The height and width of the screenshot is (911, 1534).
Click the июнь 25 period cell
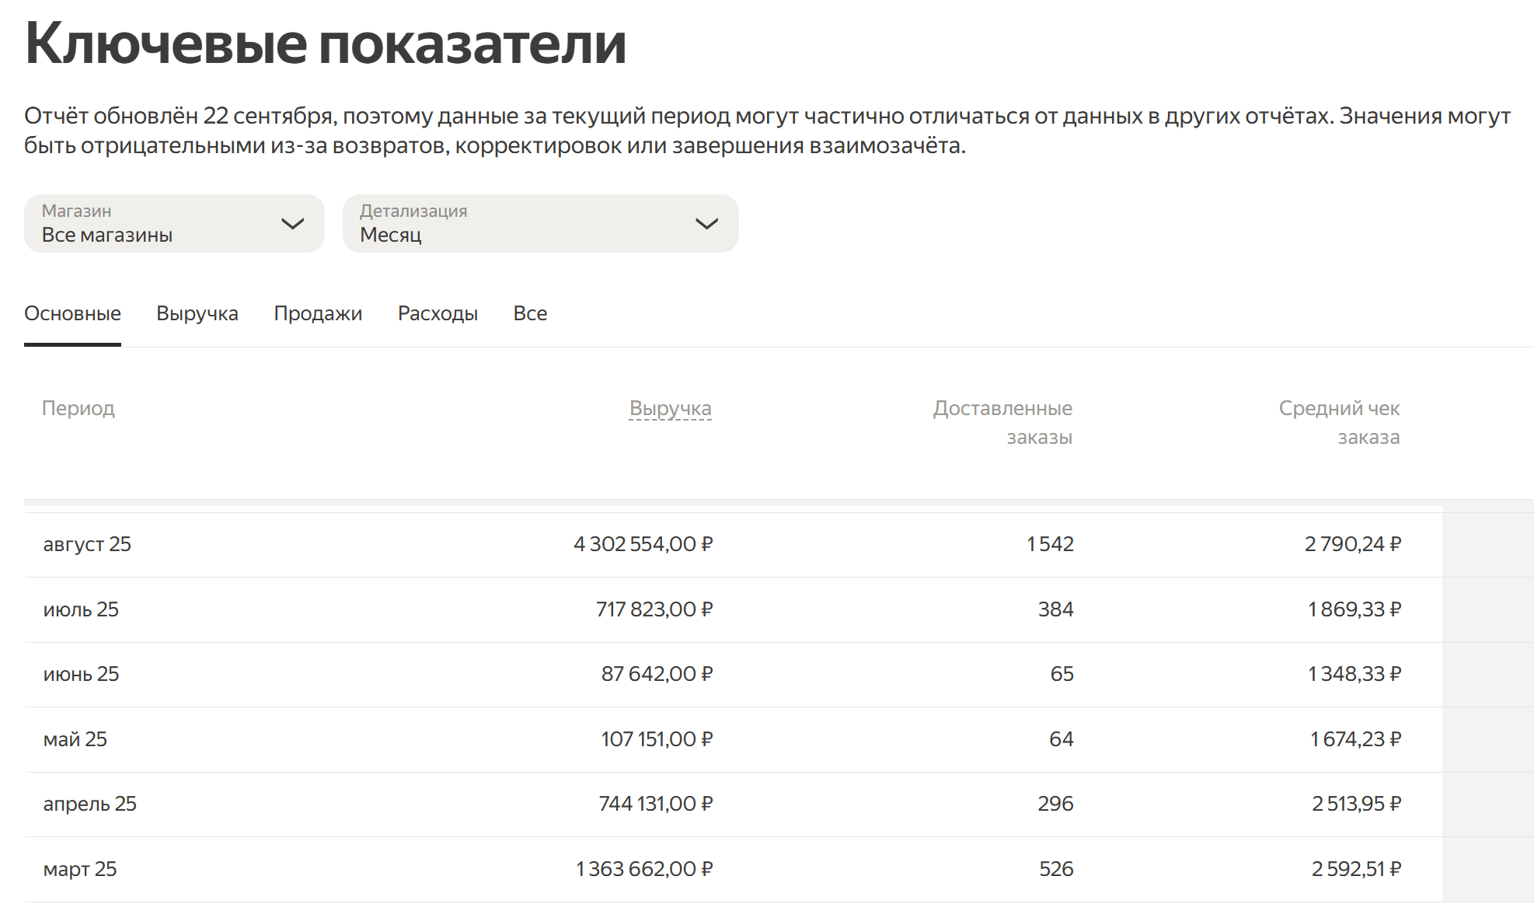coord(81,674)
